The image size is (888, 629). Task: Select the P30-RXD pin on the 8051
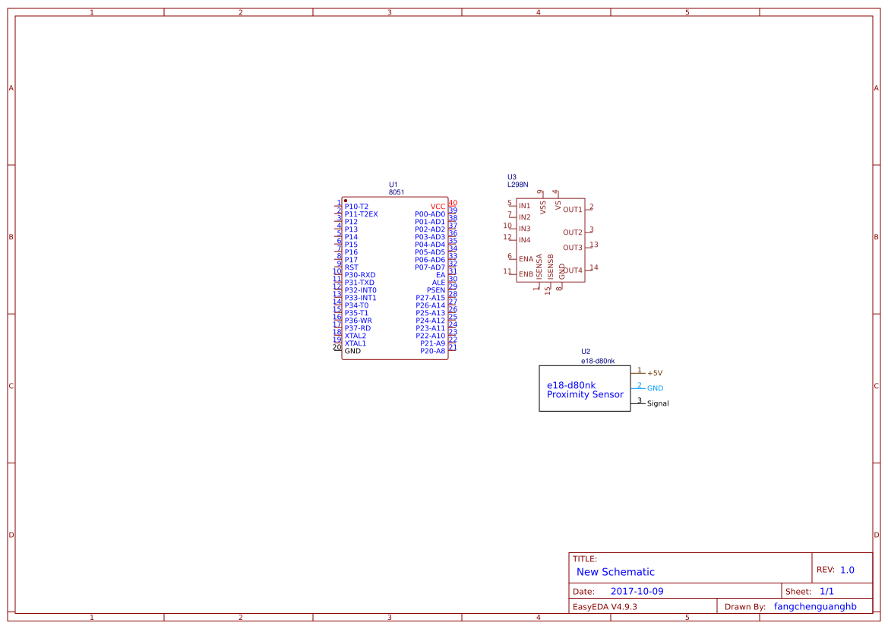pyautogui.click(x=360, y=274)
